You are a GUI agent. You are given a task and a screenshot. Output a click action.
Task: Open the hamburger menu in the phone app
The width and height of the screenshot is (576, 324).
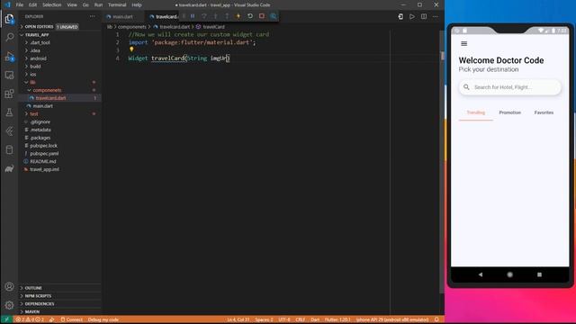tap(464, 44)
